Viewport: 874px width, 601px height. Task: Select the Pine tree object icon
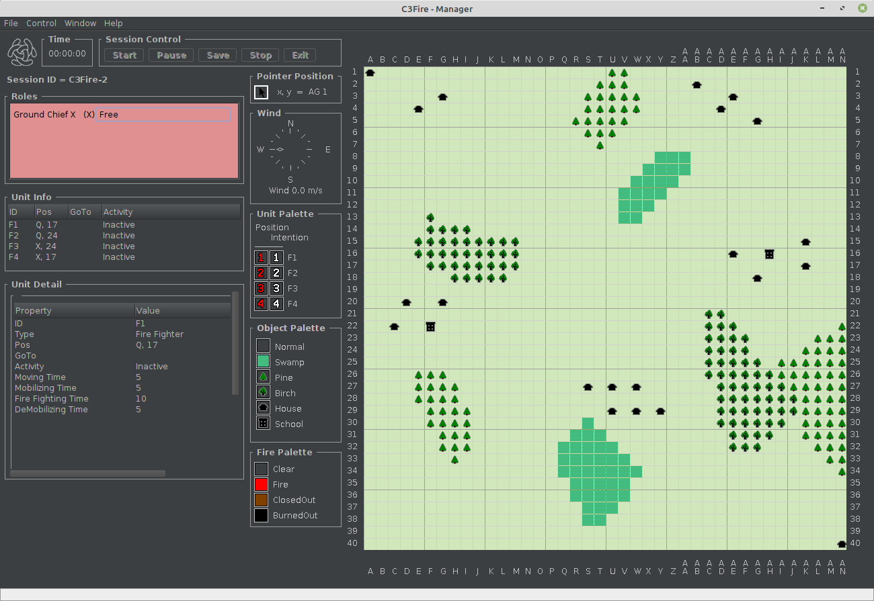click(263, 377)
